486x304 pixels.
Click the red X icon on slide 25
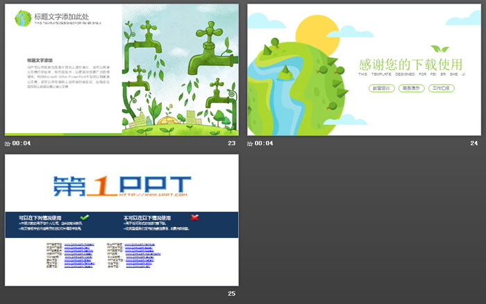click(x=194, y=217)
